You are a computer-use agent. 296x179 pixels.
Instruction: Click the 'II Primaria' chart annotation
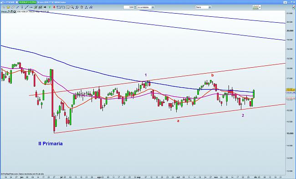click(51, 144)
